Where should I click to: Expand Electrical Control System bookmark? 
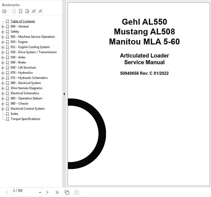[3, 109]
